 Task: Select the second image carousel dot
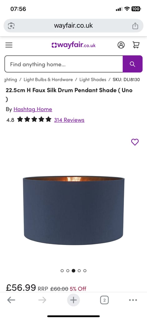click(x=68, y=271)
